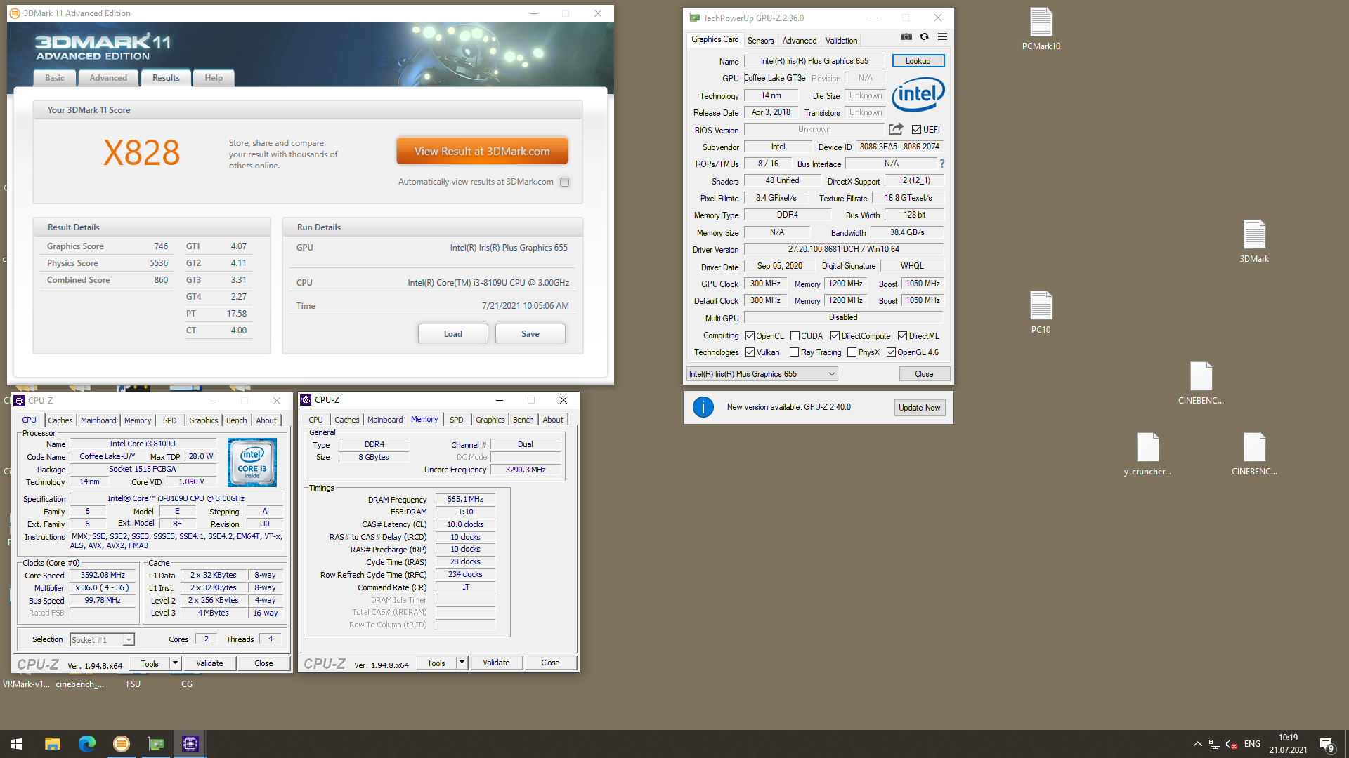Open Validation tab in GPU-Z
The image size is (1349, 758).
pyautogui.click(x=841, y=41)
